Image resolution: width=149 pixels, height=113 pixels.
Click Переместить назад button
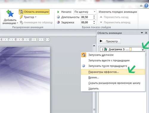coord(114,17)
